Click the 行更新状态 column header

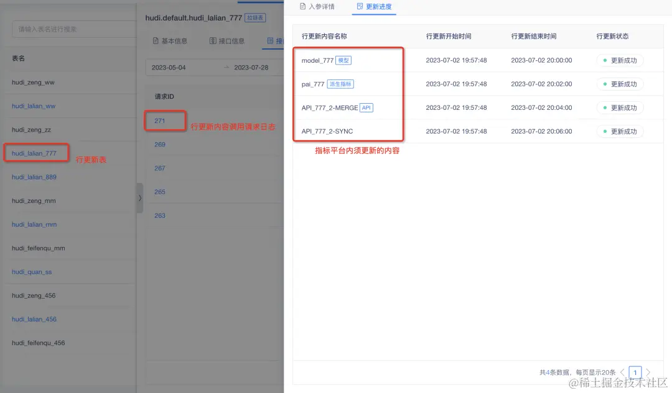(612, 37)
